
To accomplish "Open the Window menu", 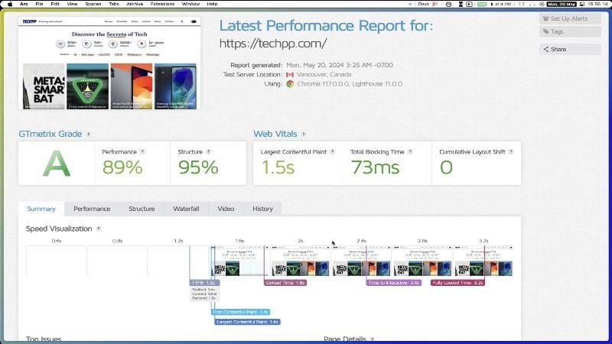I will [x=190, y=4].
